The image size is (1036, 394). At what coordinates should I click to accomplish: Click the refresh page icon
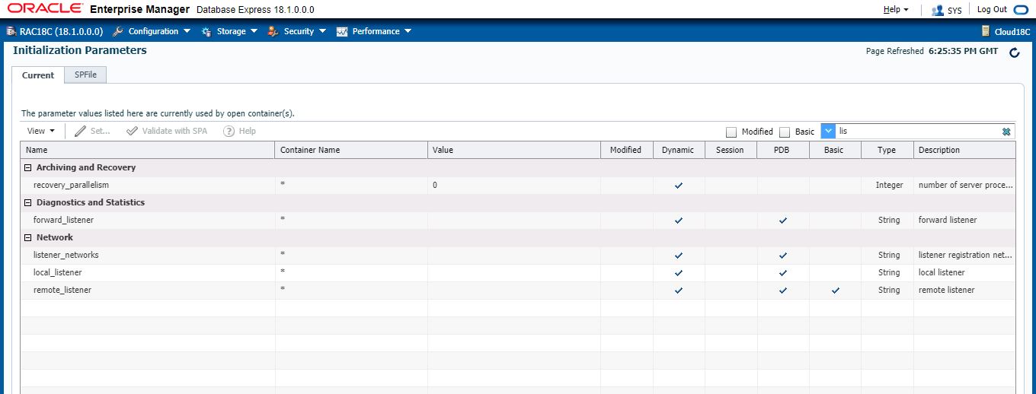coord(1014,52)
